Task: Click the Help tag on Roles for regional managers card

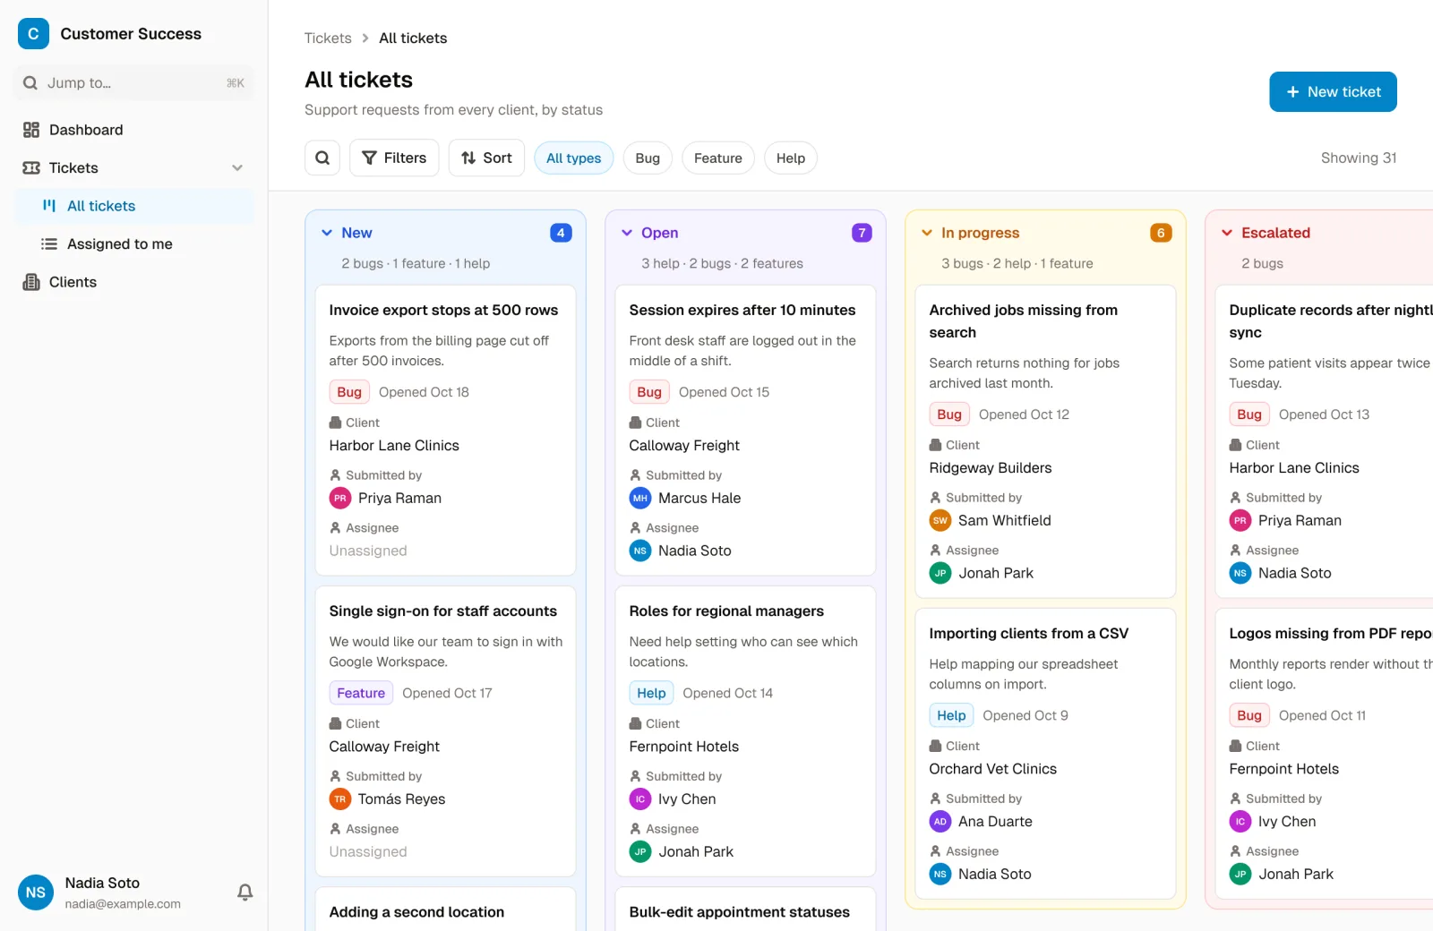Action: tap(651, 693)
